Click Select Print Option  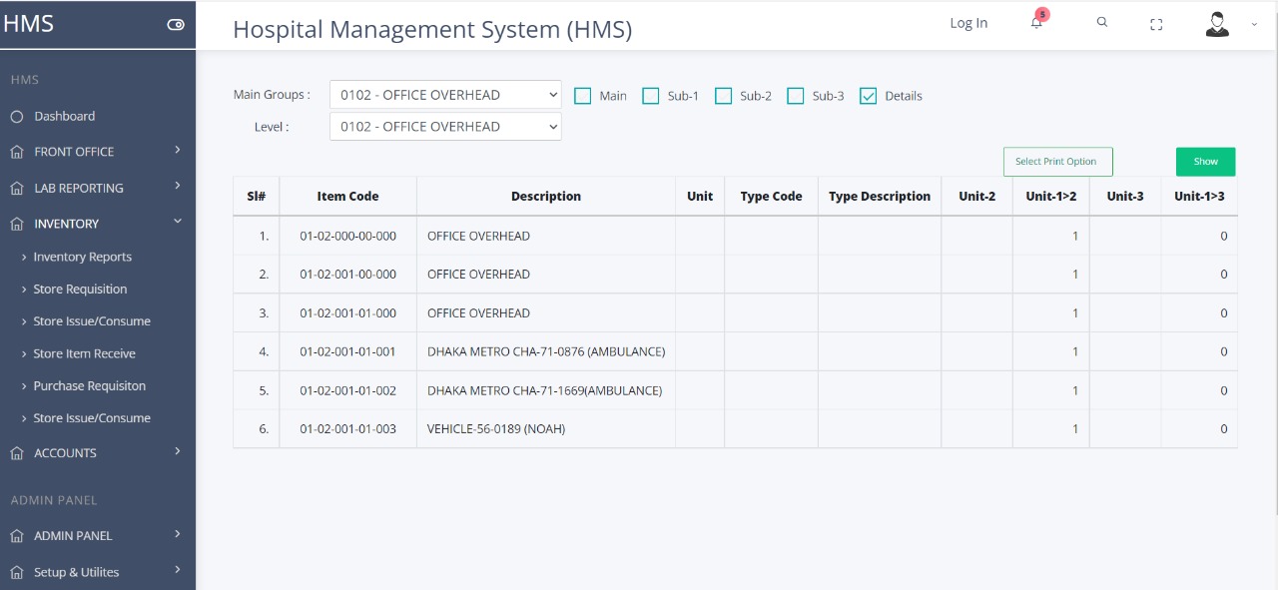point(1057,161)
